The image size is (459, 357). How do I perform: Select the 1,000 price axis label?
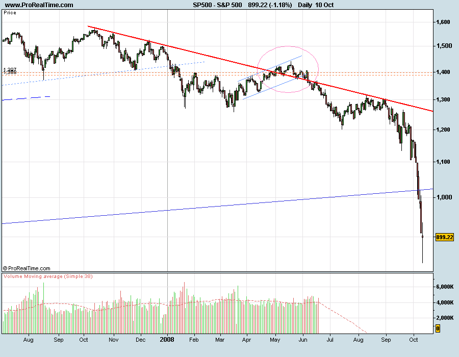[x=444, y=197]
